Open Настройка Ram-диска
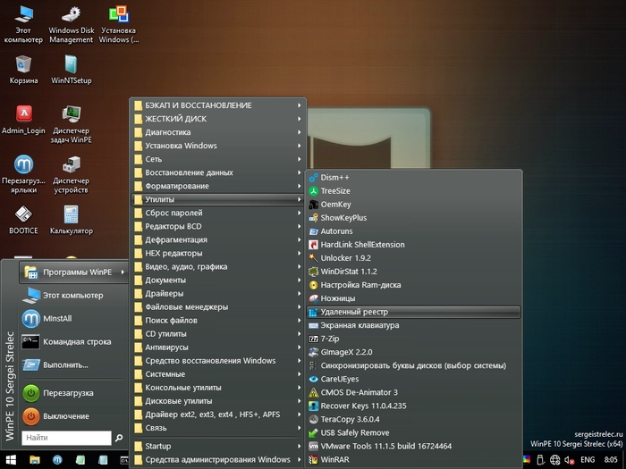Screen dimensions: 626x469 pos(413,285)
